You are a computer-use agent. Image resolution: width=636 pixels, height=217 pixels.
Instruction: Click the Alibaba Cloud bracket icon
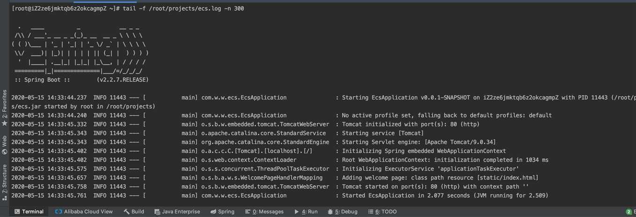[x=58, y=212]
